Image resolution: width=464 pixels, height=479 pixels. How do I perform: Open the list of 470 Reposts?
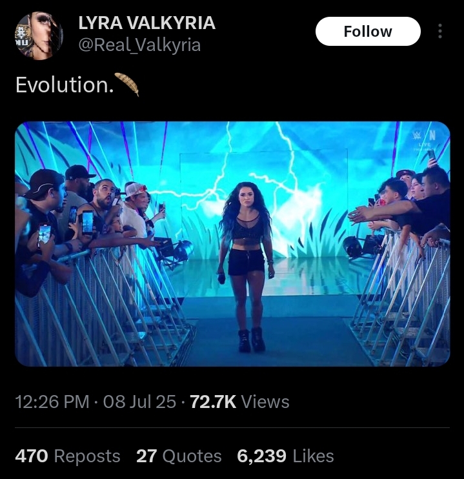68,456
